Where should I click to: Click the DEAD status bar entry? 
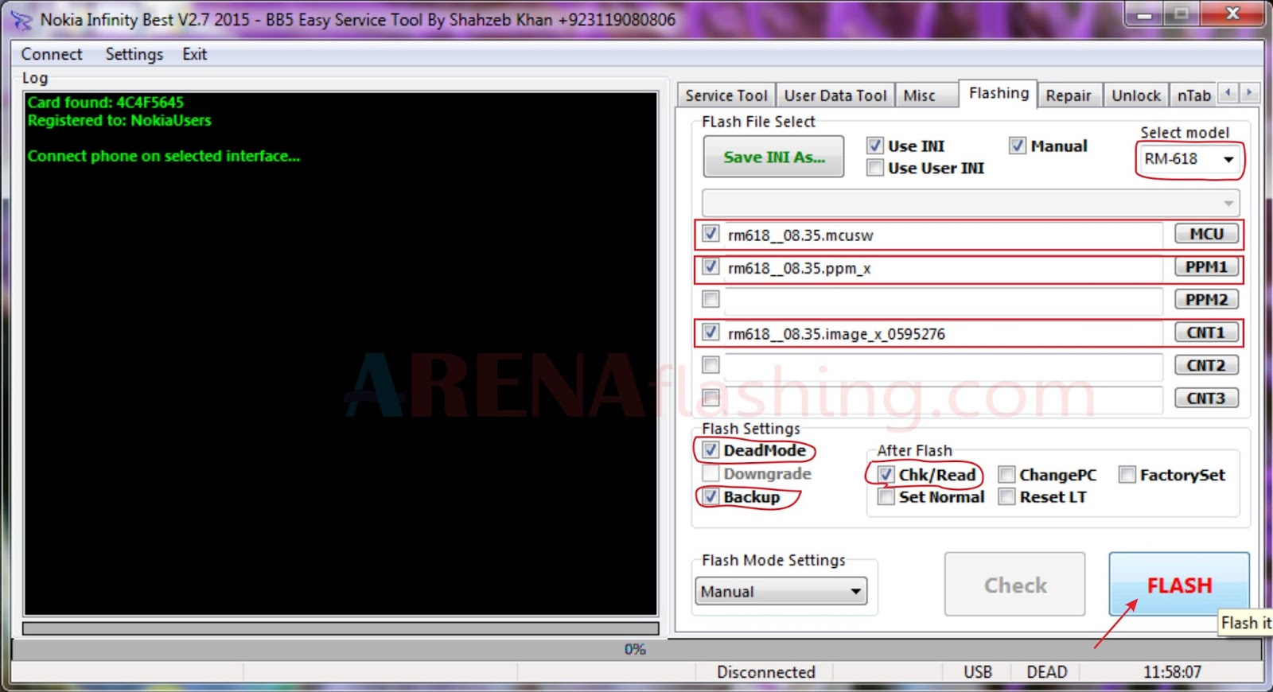1046,672
